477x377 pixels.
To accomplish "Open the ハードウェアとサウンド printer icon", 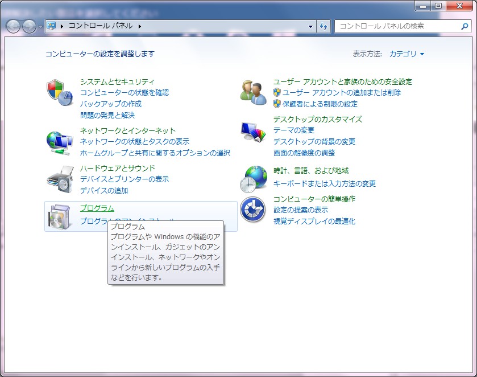I will click(x=60, y=179).
